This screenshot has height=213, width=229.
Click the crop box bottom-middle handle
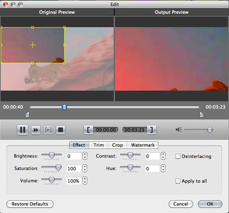pos(33,63)
